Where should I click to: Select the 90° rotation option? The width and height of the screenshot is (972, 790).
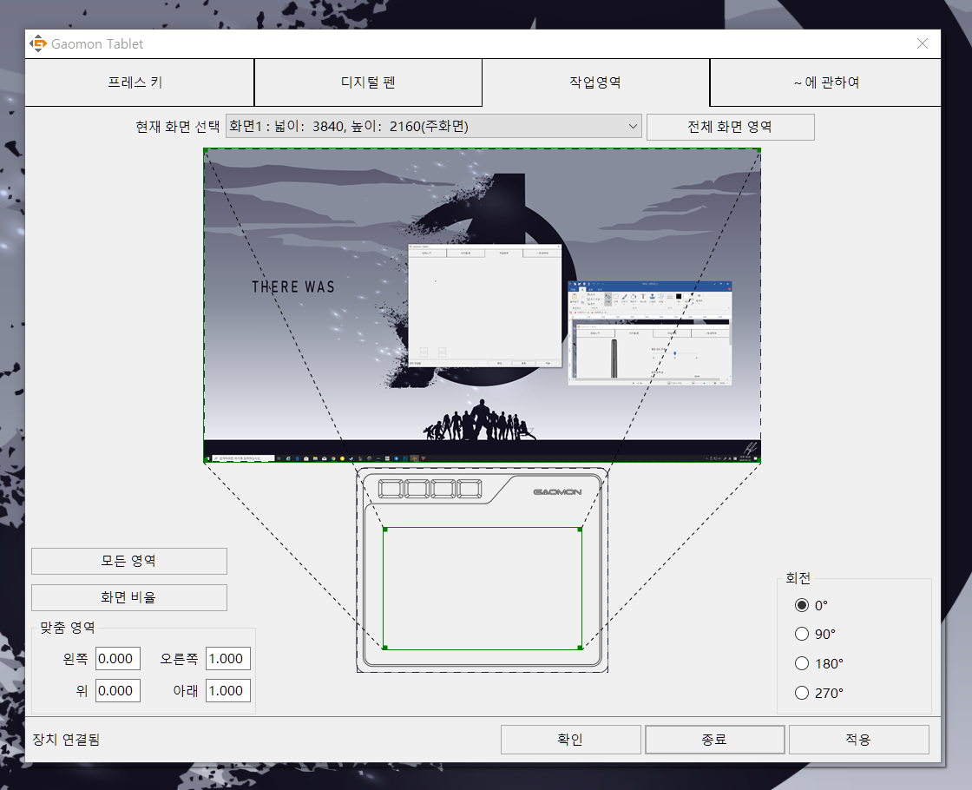pyautogui.click(x=802, y=634)
